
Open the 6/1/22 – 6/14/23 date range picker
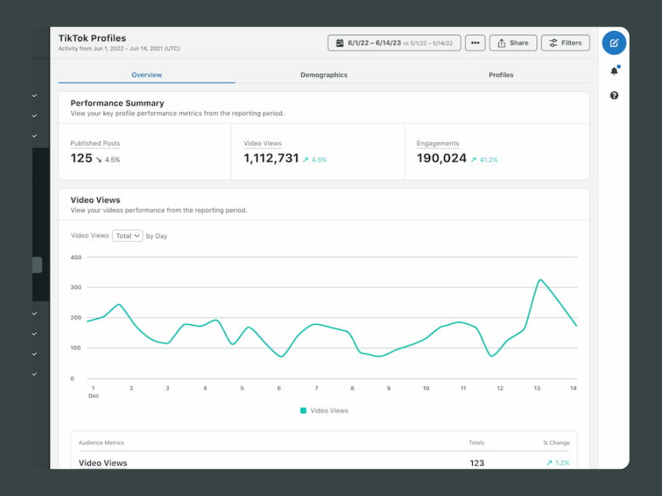coord(394,43)
